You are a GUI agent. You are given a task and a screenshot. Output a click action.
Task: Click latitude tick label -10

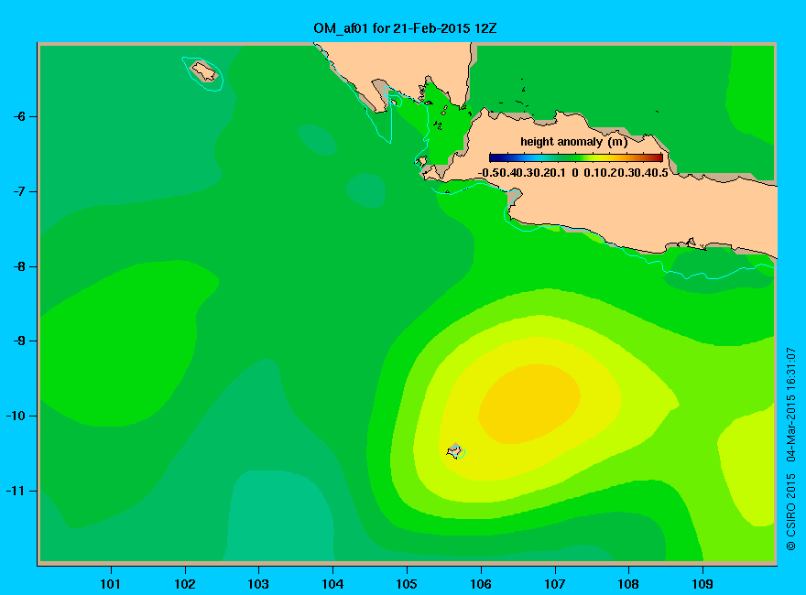(x=16, y=416)
